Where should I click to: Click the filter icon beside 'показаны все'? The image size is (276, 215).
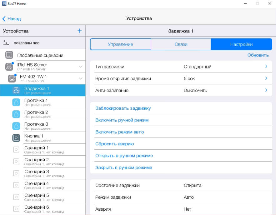point(6,43)
